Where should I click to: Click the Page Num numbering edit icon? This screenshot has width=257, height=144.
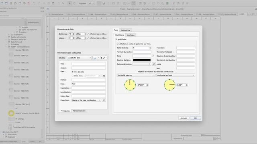104,100
